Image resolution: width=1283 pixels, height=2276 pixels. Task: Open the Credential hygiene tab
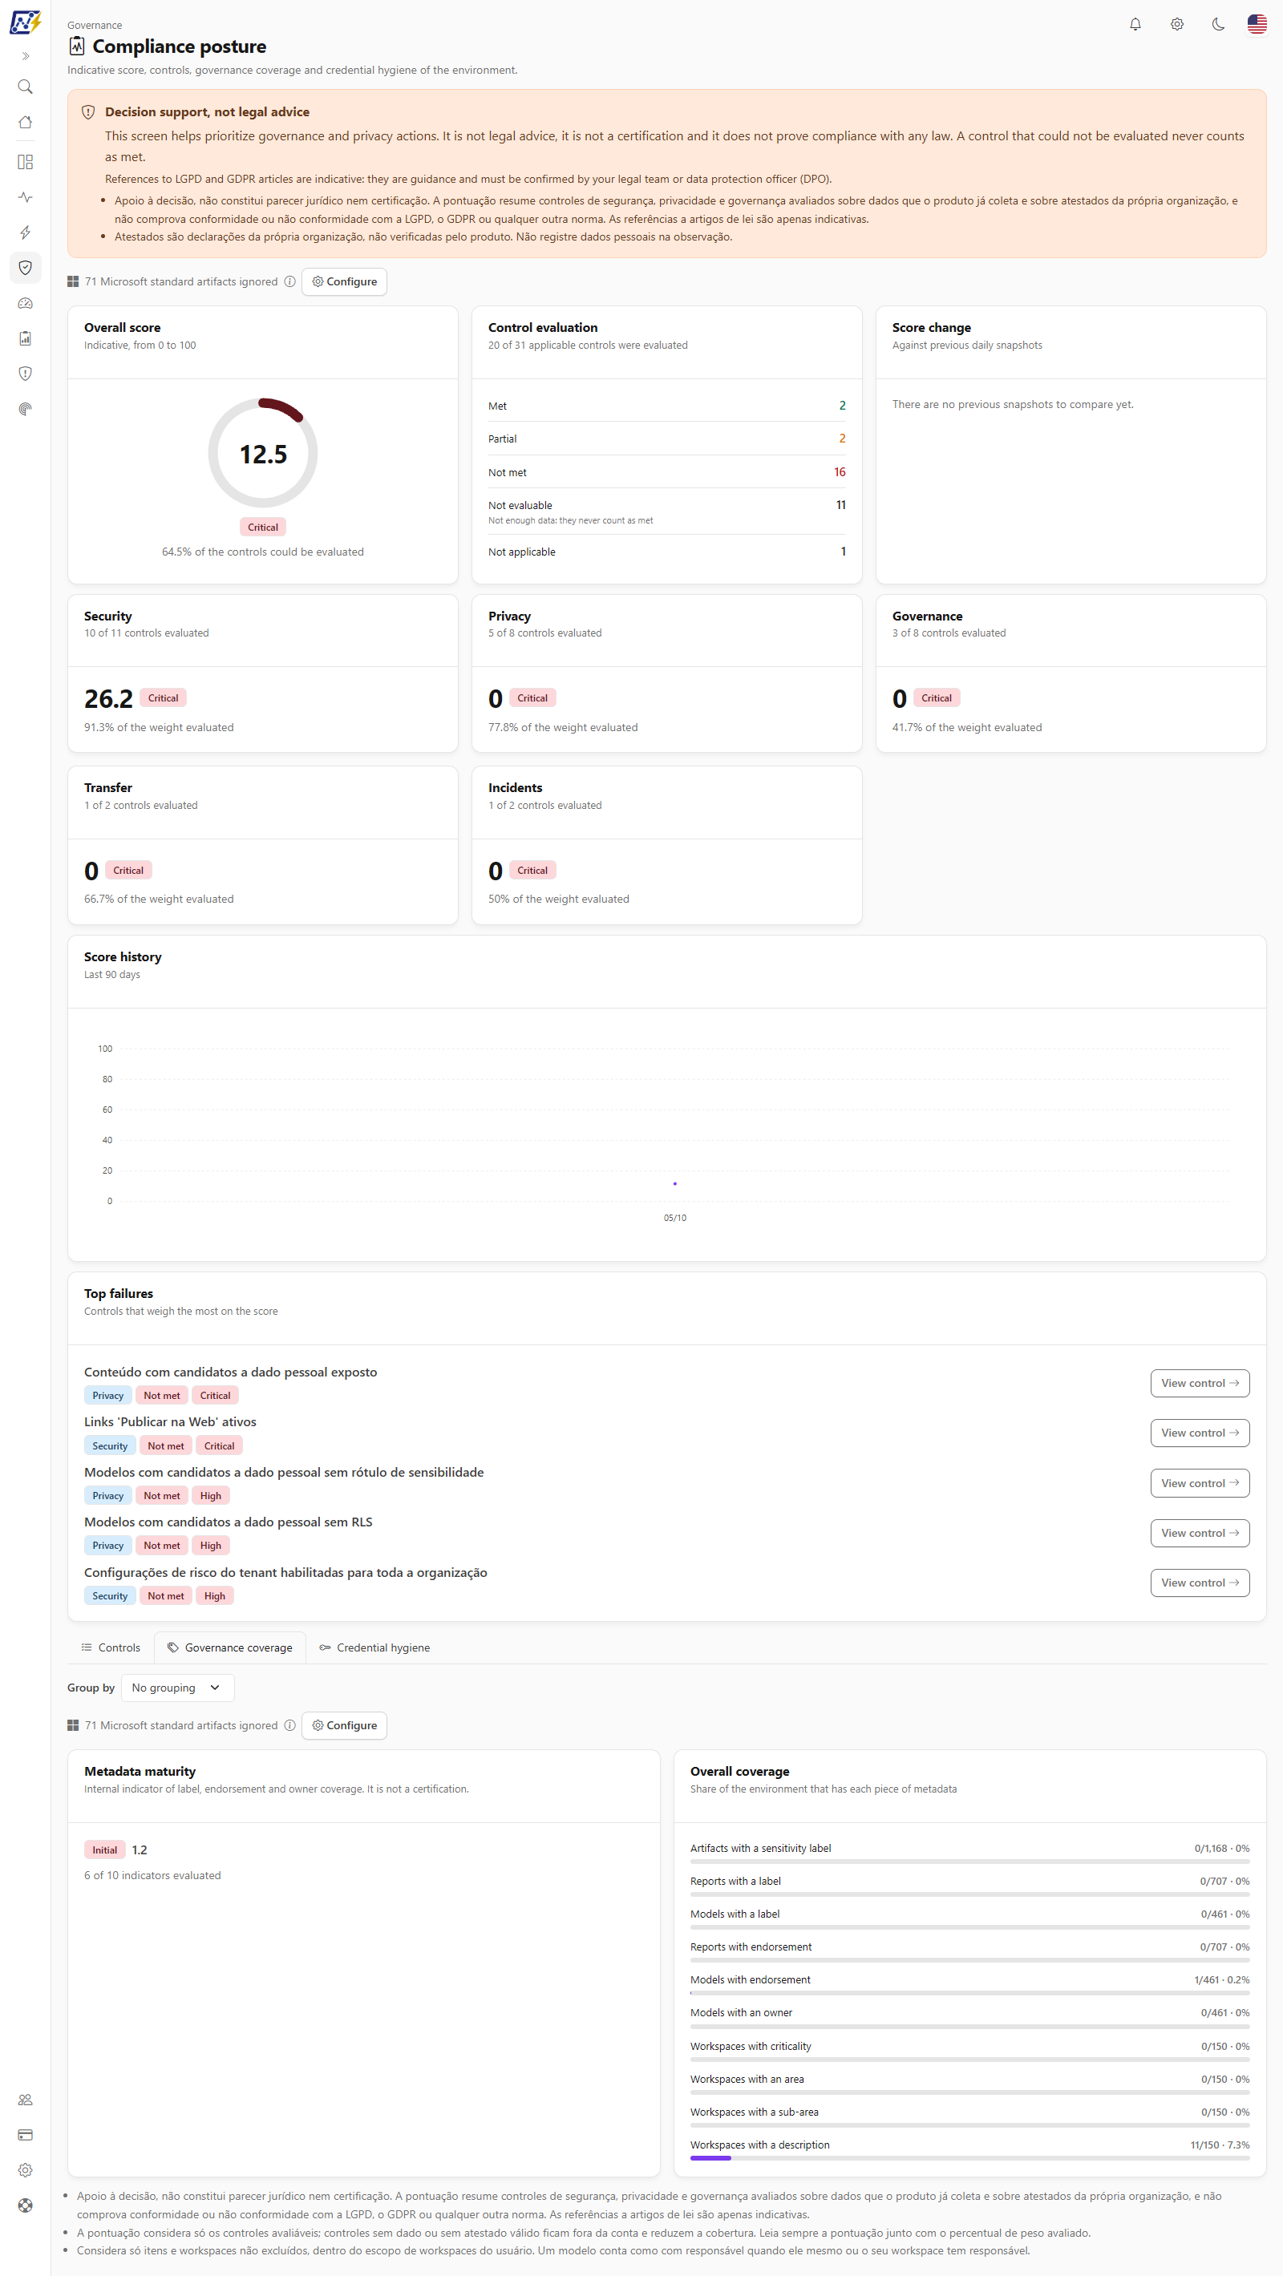pyautogui.click(x=374, y=1647)
